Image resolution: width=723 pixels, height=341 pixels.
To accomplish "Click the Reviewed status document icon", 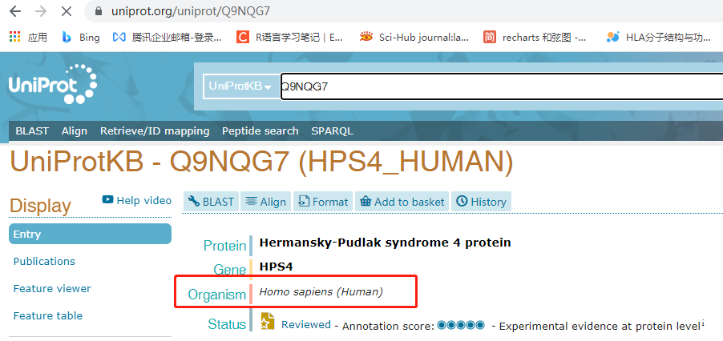I will [x=267, y=322].
